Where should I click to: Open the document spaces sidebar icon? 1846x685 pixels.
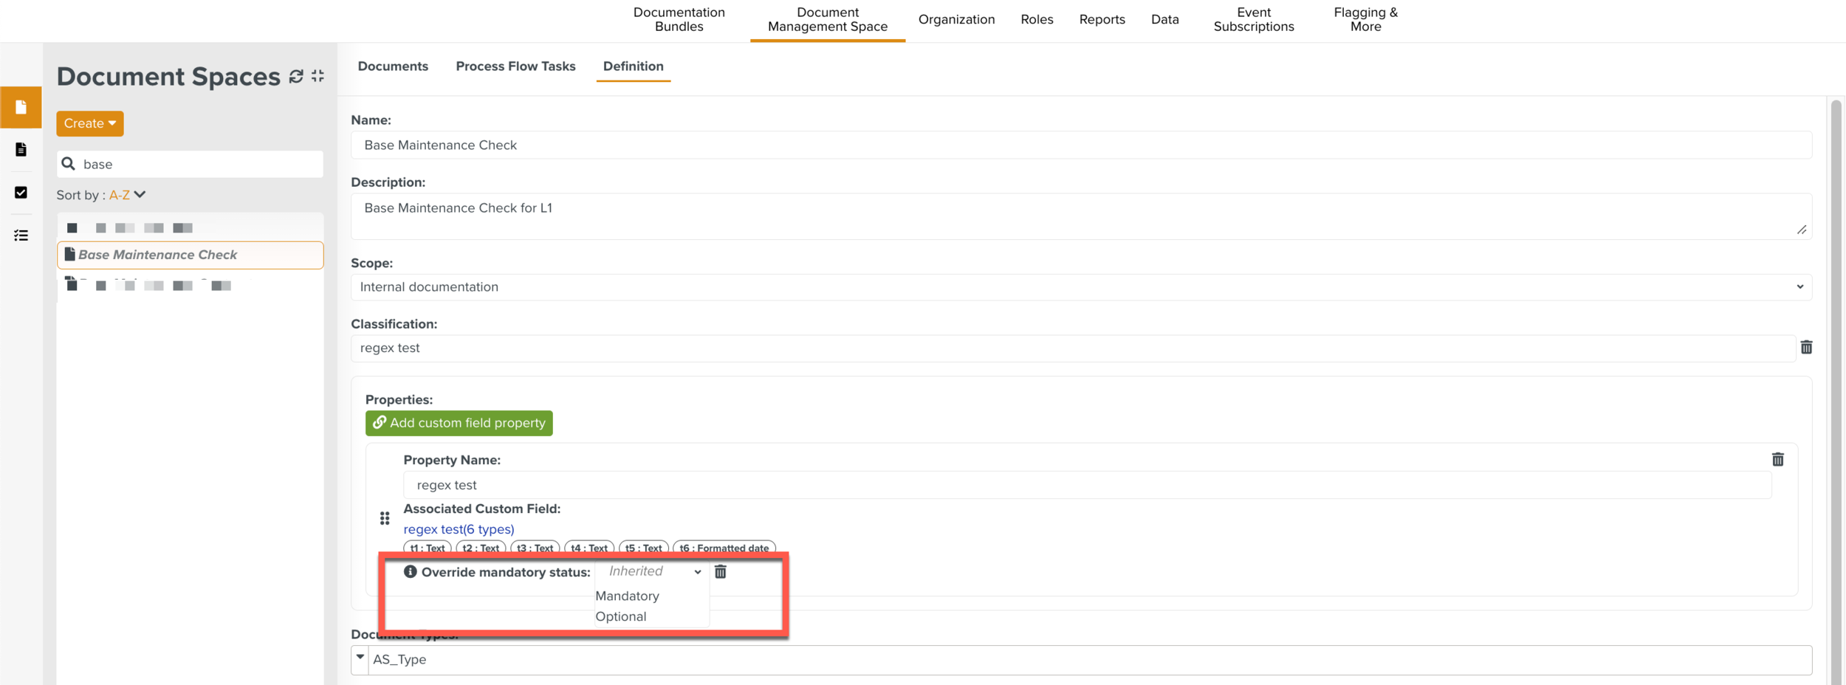pos(21,108)
